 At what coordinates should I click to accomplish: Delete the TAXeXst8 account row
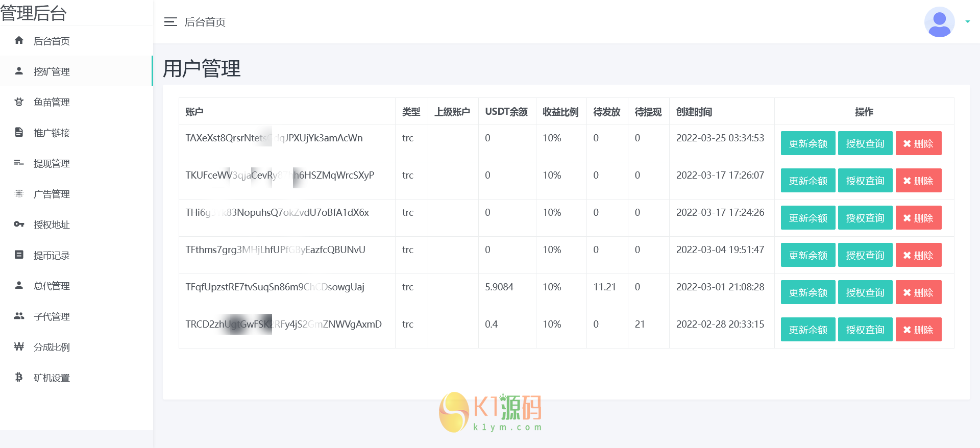[x=919, y=143]
